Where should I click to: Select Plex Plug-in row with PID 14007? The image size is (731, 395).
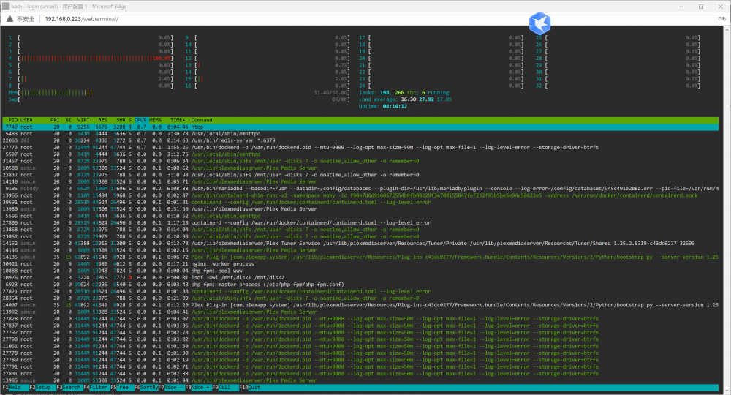(360, 305)
